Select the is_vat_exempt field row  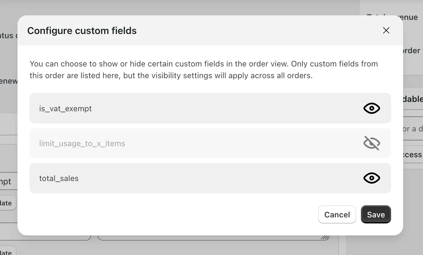181,108
